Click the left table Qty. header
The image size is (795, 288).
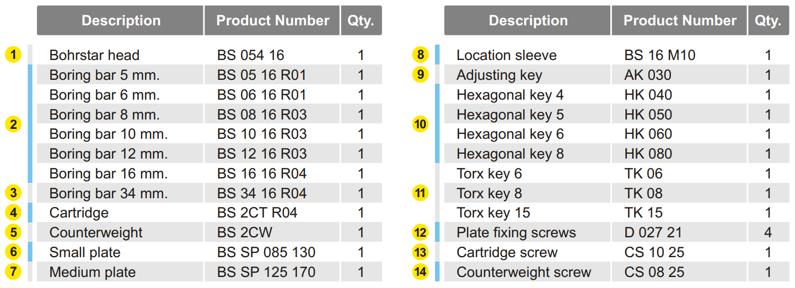[361, 20]
